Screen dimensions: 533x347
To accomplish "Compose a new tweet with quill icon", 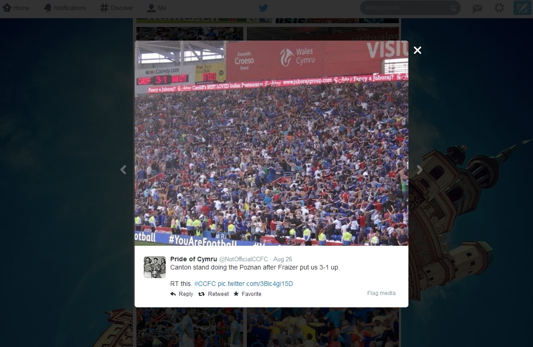I will click(522, 8).
